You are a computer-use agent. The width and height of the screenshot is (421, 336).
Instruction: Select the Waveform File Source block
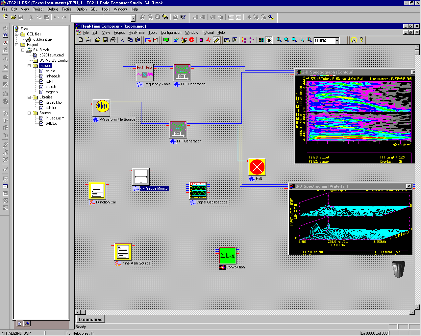pos(101,108)
